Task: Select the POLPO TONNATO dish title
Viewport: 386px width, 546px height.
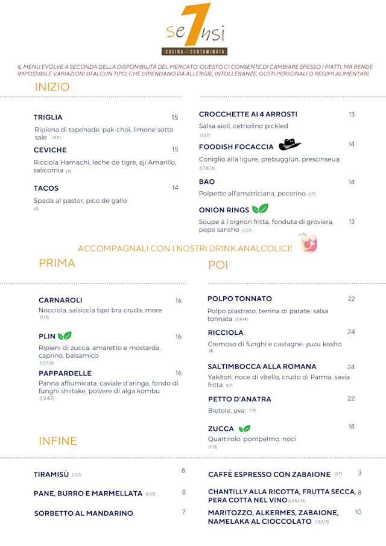Action: [x=239, y=299]
